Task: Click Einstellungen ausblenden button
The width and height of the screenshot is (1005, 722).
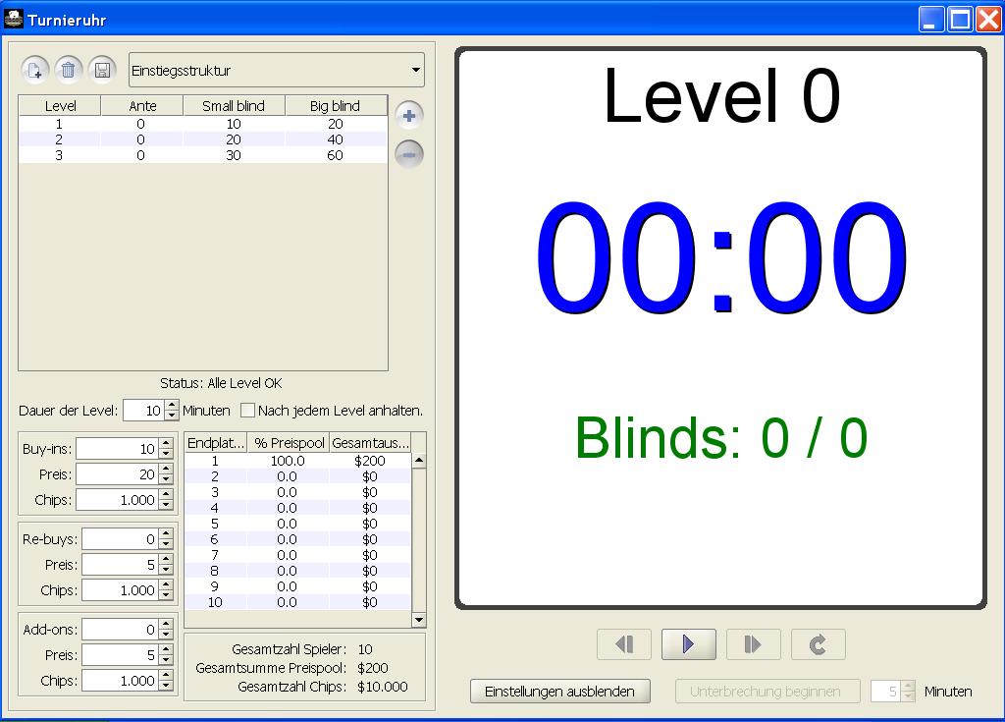Action: click(559, 692)
